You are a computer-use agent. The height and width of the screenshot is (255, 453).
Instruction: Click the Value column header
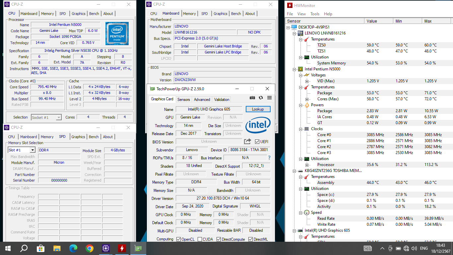[x=379, y=21]
